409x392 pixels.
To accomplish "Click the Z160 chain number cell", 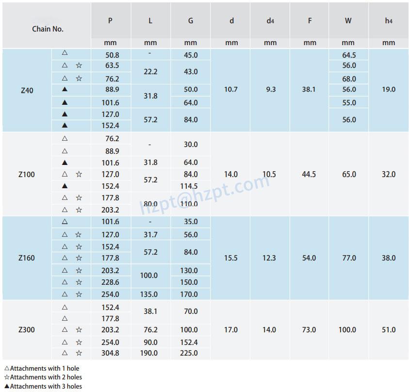I will click(x=27, y=258).
